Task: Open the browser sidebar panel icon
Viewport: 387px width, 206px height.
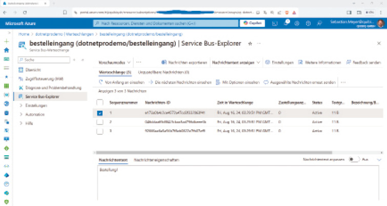Action: [349, 12]
